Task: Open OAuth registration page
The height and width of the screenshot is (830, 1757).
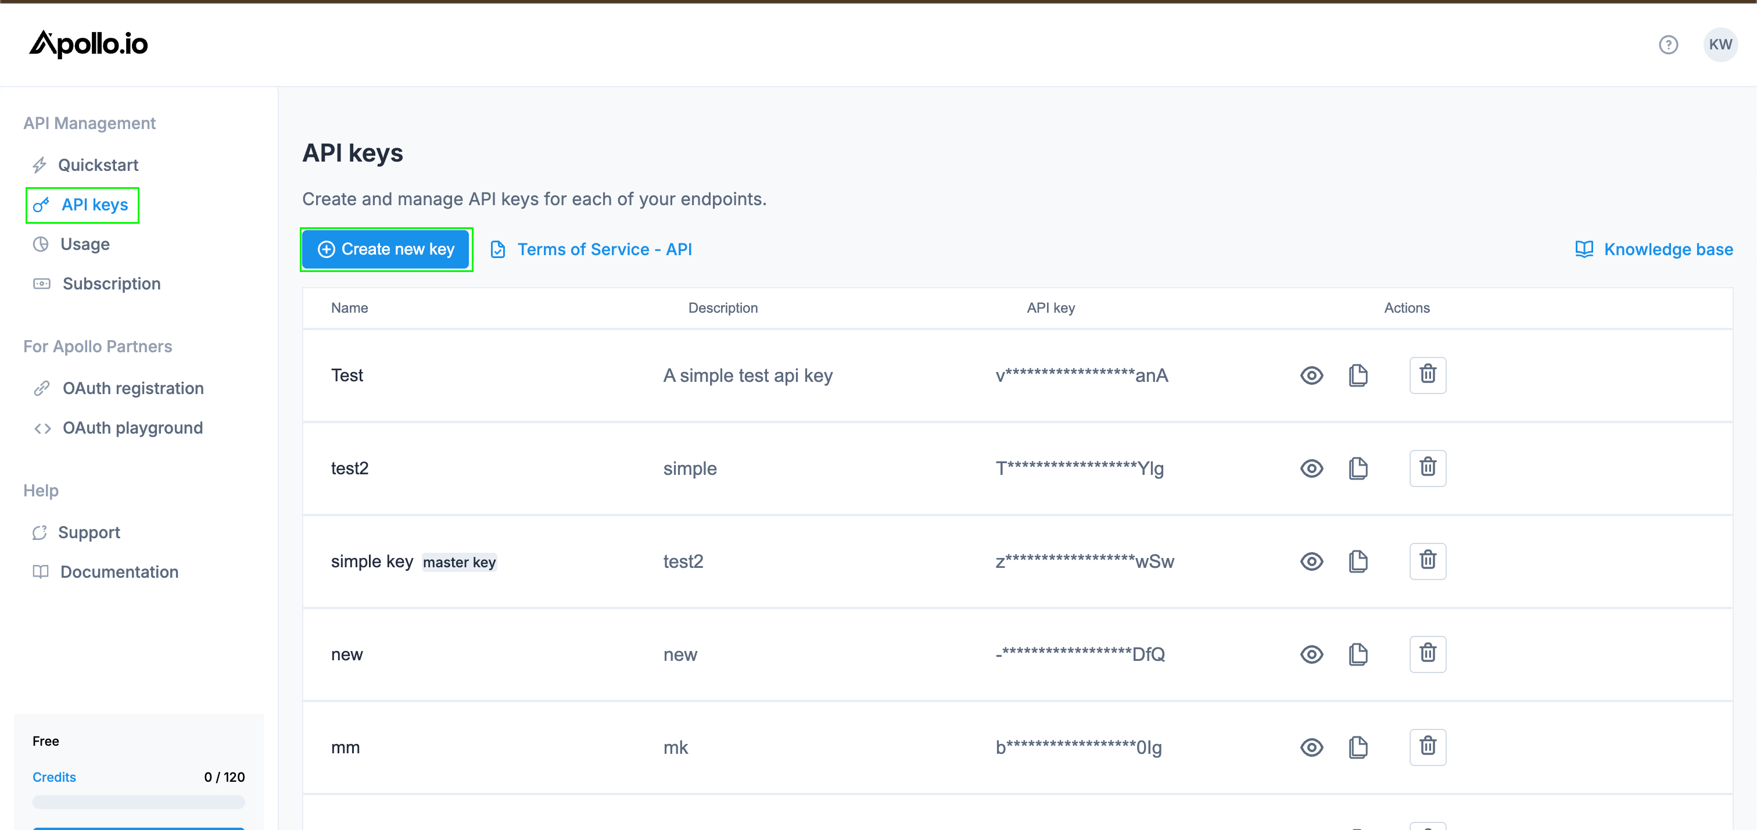Action: pyautogui.click(x=133, y=388)
